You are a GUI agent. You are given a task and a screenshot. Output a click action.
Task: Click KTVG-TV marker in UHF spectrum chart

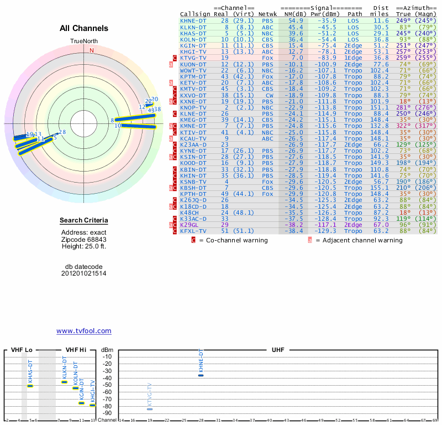pyautogui.click(x=150, y=409)
